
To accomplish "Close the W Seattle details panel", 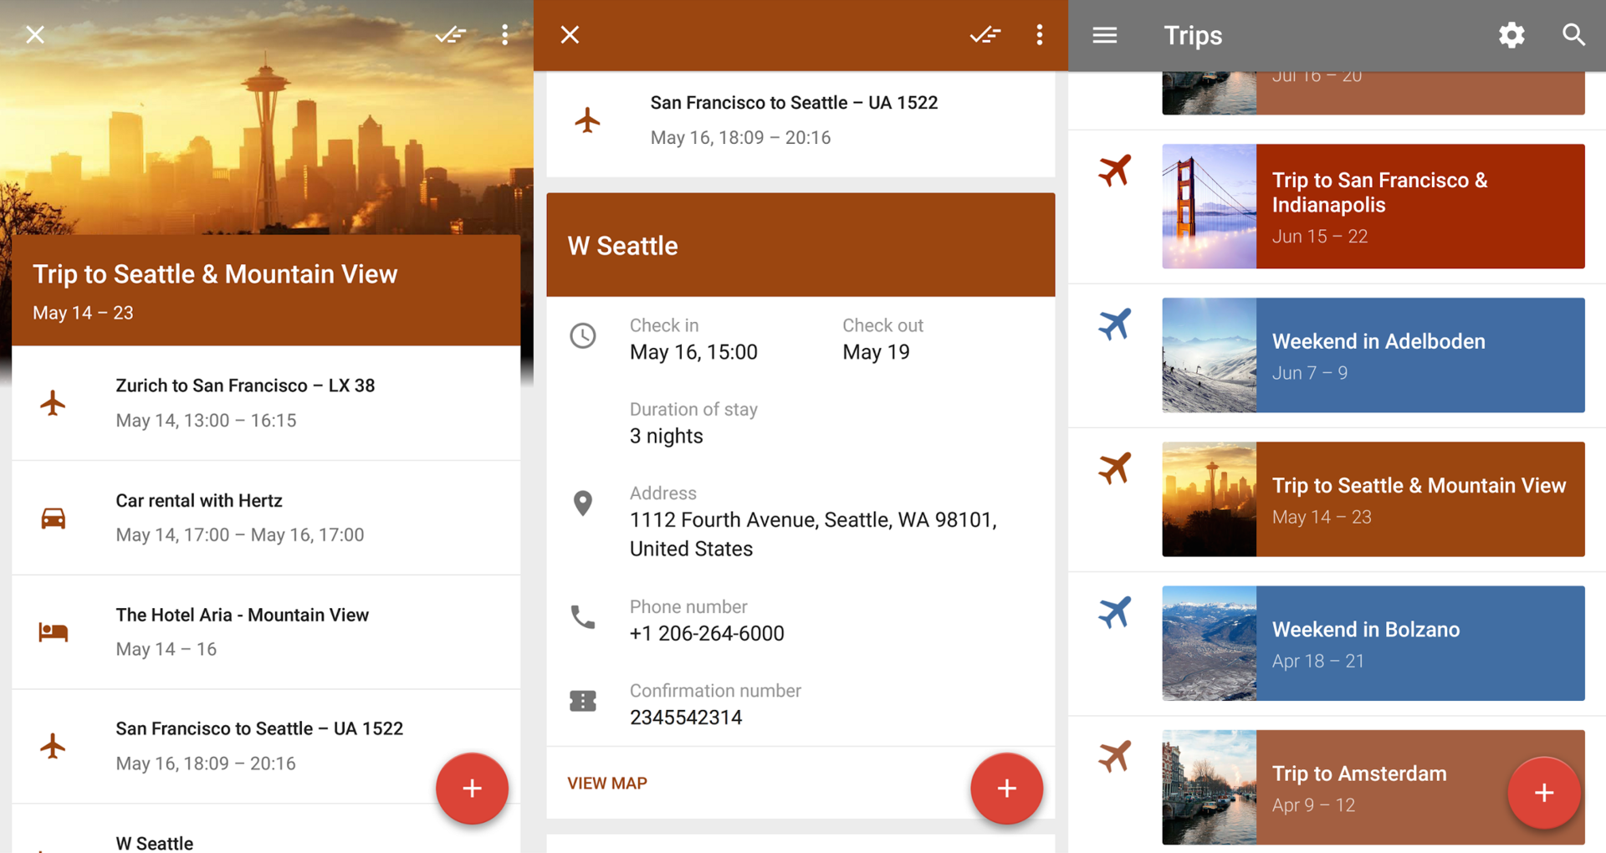I will [x=570, y=34].
